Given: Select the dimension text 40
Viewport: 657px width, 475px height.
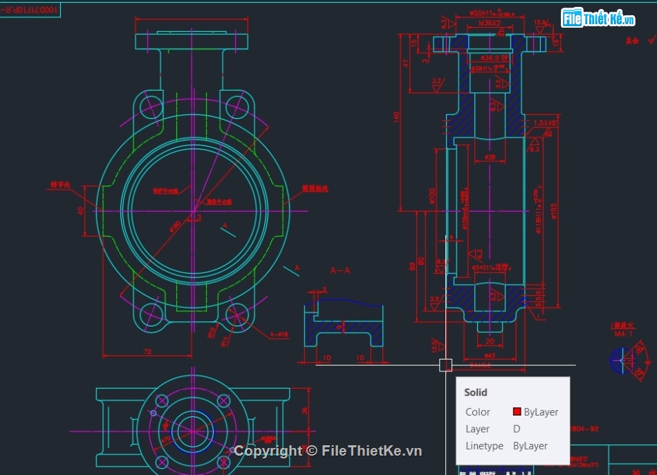Looking at the screenshot, I should 80,211.
